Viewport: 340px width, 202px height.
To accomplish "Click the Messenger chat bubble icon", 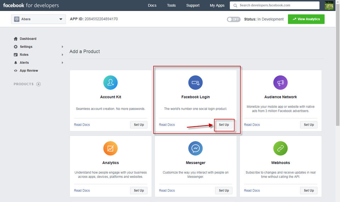I will click(195, 149).
